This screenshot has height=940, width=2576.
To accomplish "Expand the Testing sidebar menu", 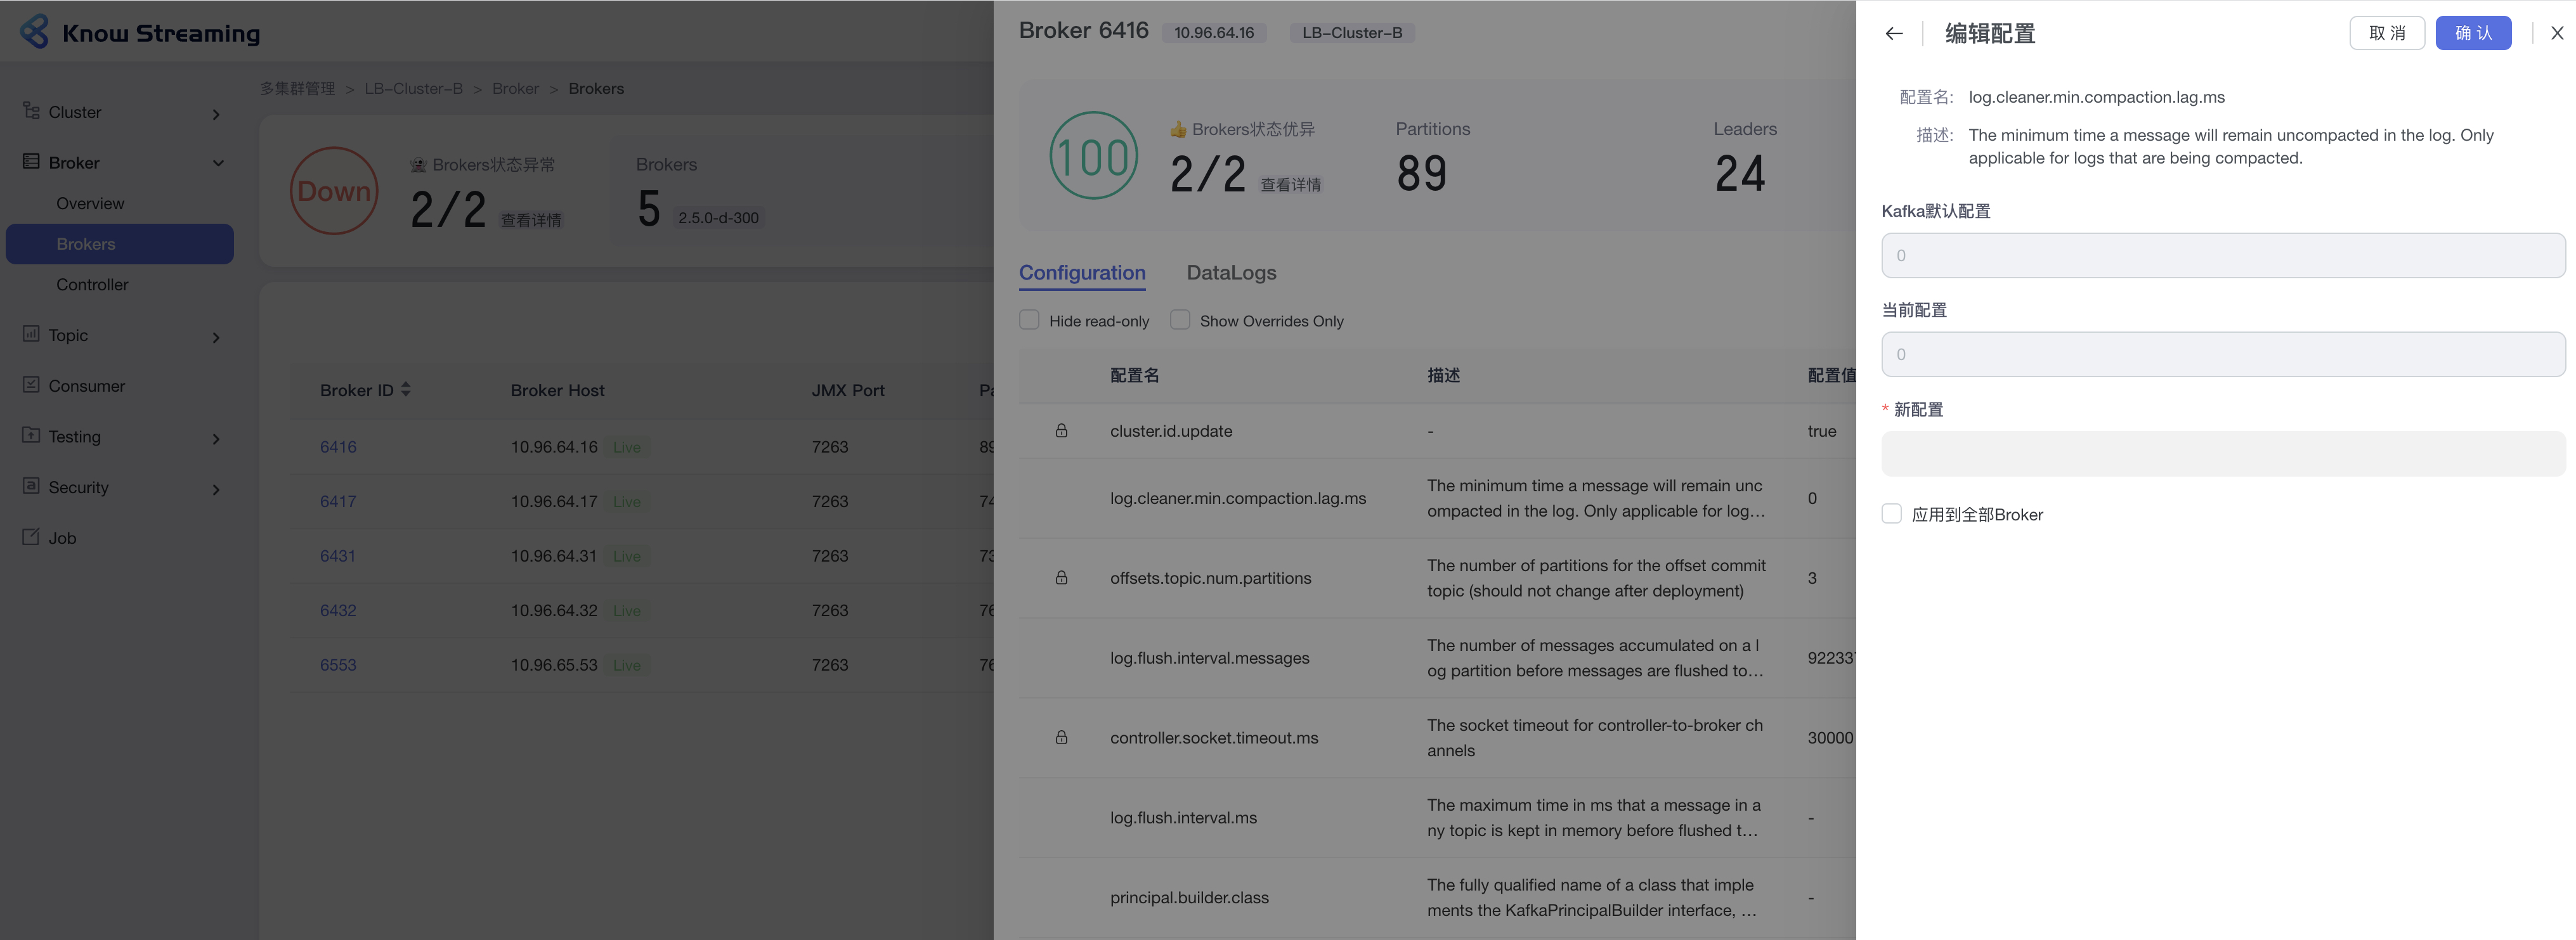I will pos(216,438).
